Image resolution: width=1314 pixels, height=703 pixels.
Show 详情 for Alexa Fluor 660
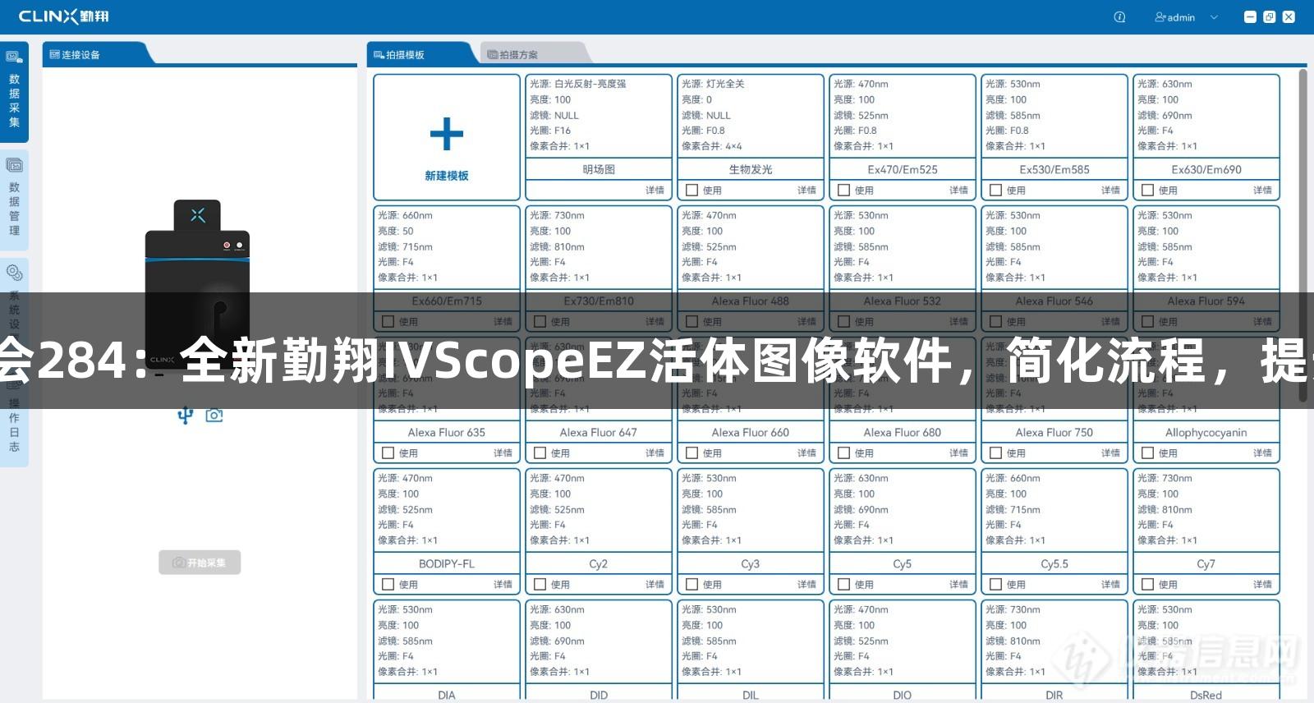tap(806, 453)
